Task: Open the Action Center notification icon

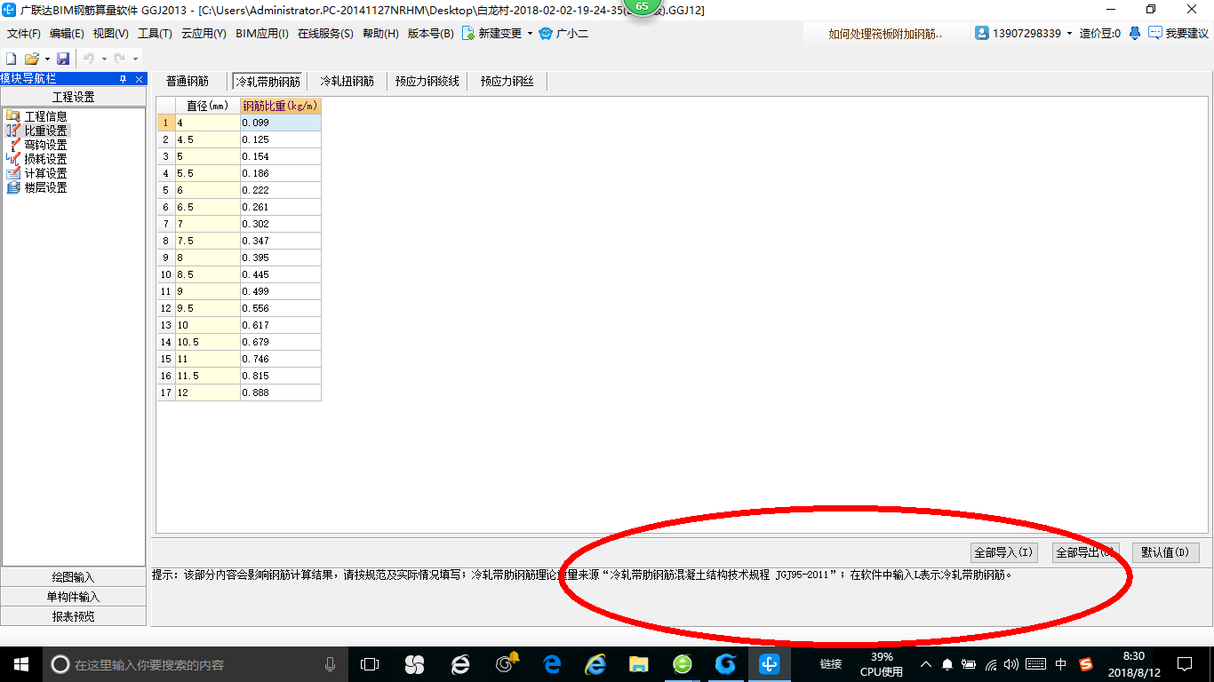Action: [1185, 664]
